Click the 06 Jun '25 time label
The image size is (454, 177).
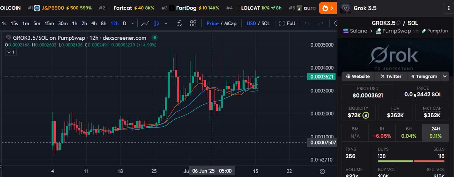click(212, 171)
